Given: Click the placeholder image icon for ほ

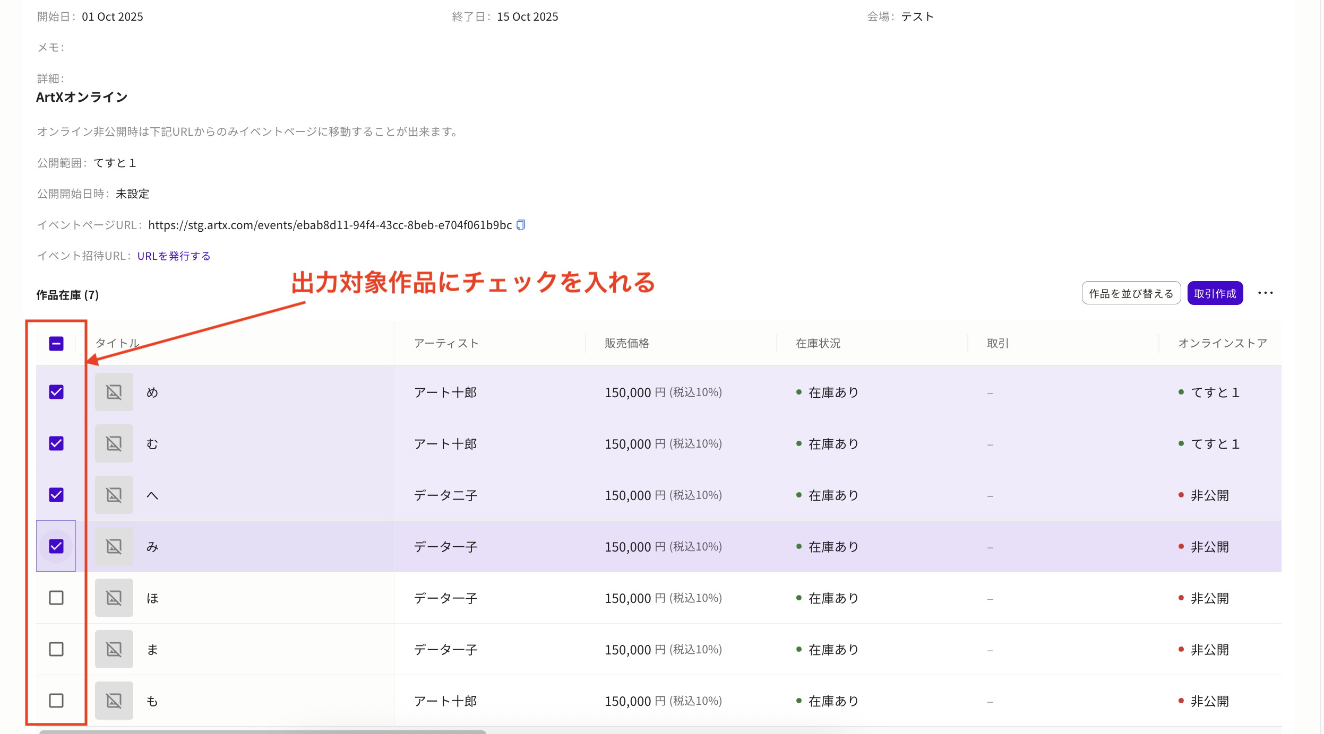Looking at the screenshot, I should 114,598.
